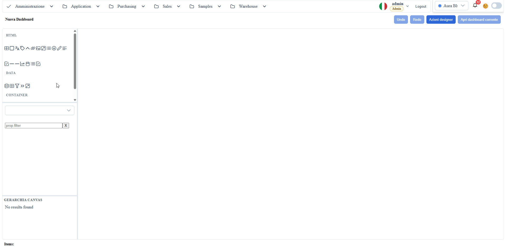Select the left-aligned text lines icon
Viewport: 506px width, 249px height.
pyautogui.click(x=65, y=48)
